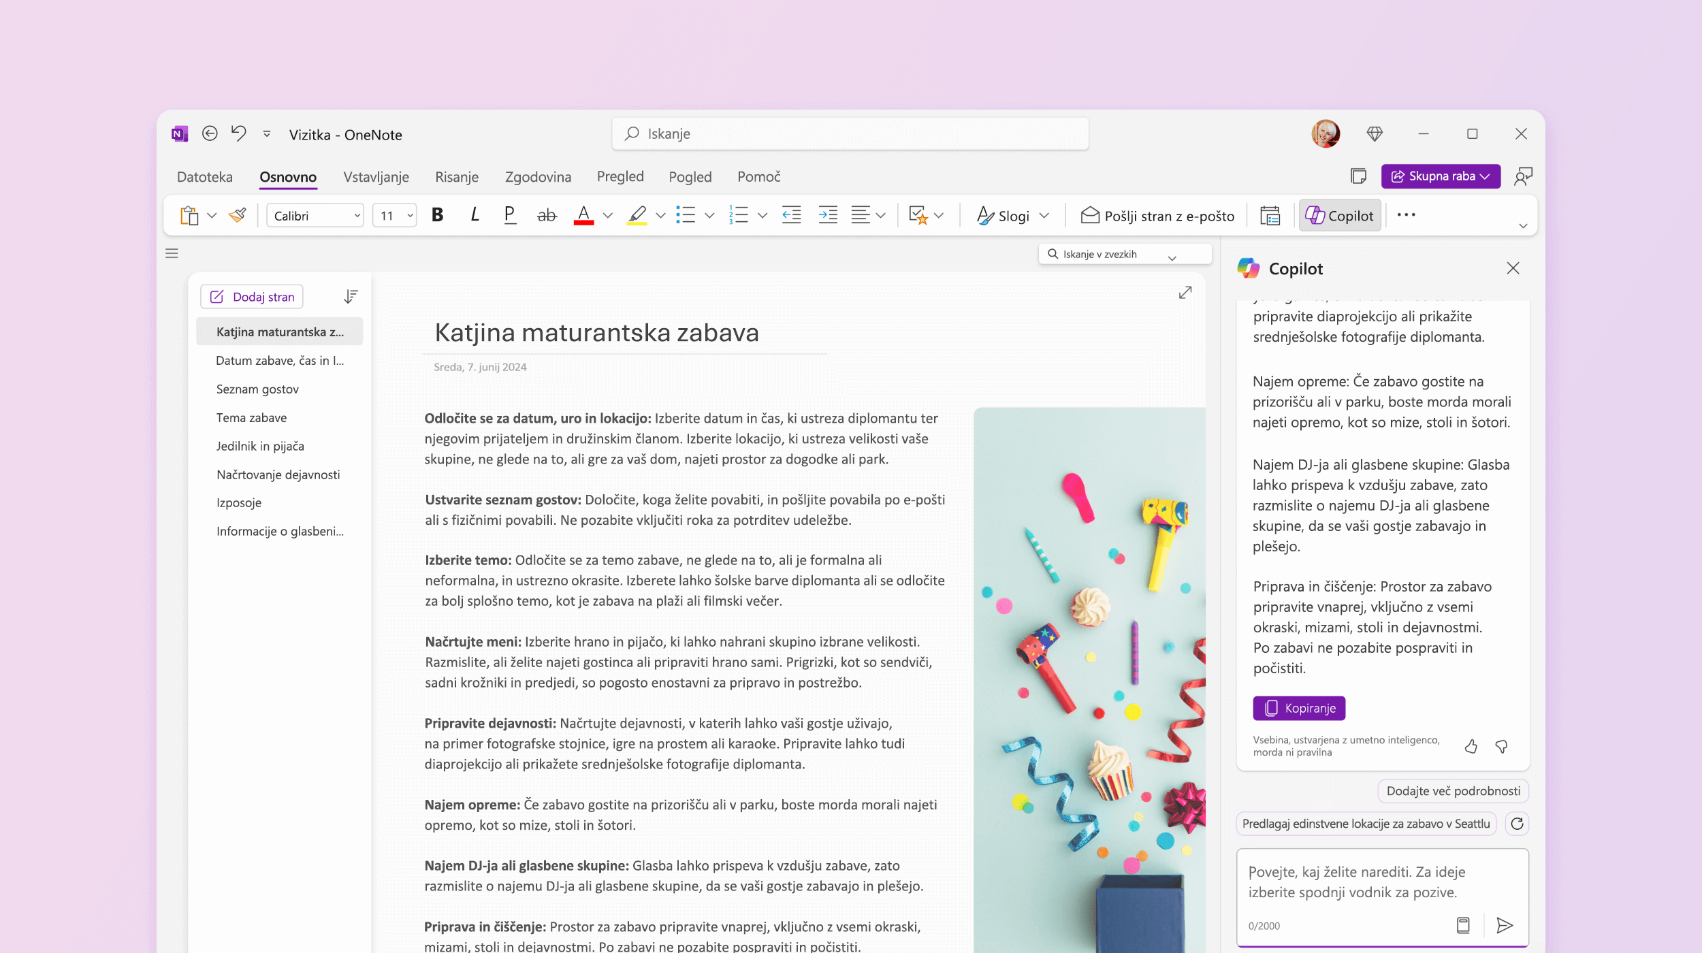Screen dimensions: 1702x953
Task: Toggle italic formatting
Action: 475,216
